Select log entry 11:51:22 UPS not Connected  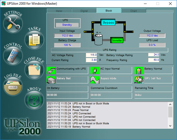(x=71, y=117)
